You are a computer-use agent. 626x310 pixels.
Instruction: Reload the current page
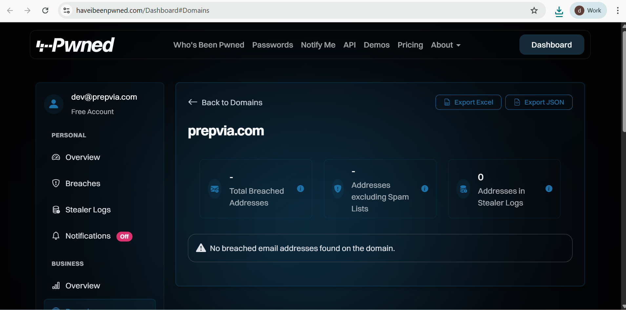[45, 10]
